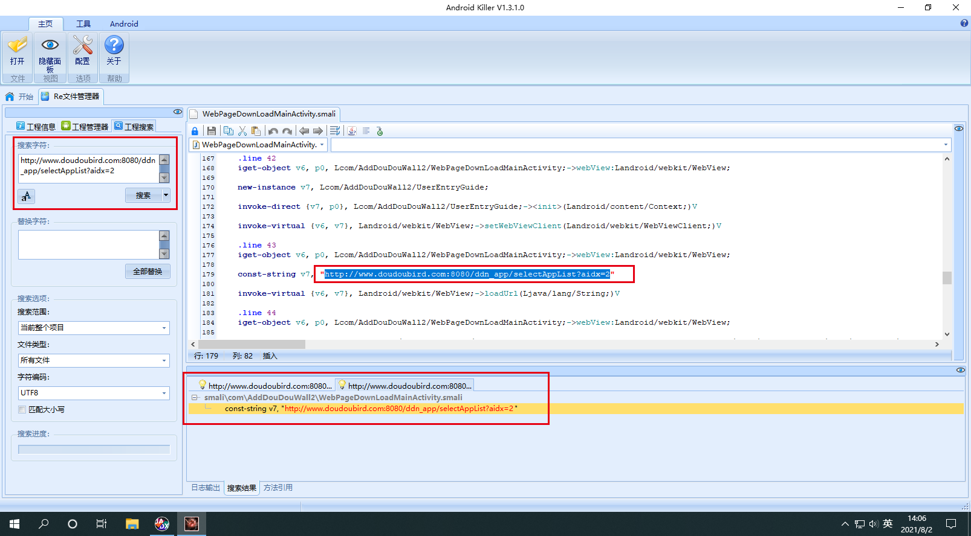Switch to the 日志输出 bottom tab
This screenshot has width=971, height=536.
pos(206,488)
